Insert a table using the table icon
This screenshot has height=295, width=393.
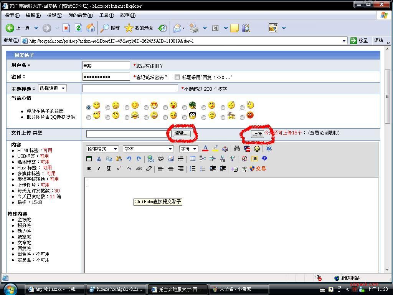[193, 159]
